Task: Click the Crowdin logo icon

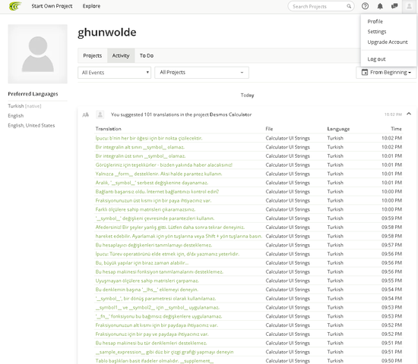Action: 15,6
